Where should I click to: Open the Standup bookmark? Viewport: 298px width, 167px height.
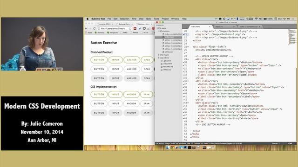99,32
